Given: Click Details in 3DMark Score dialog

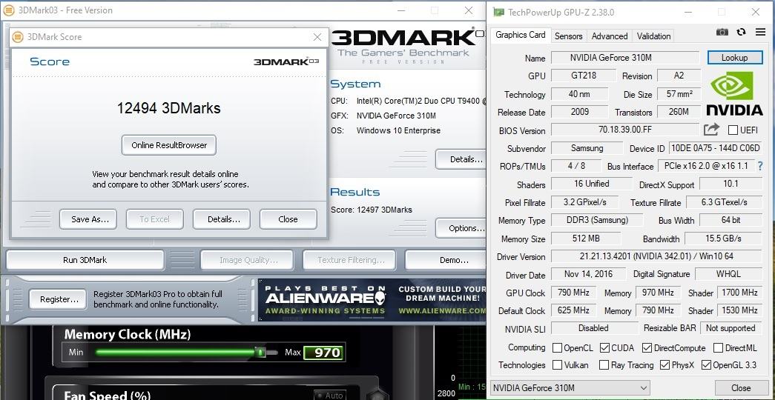Looking at the screenshot, I should pos(222,219).
